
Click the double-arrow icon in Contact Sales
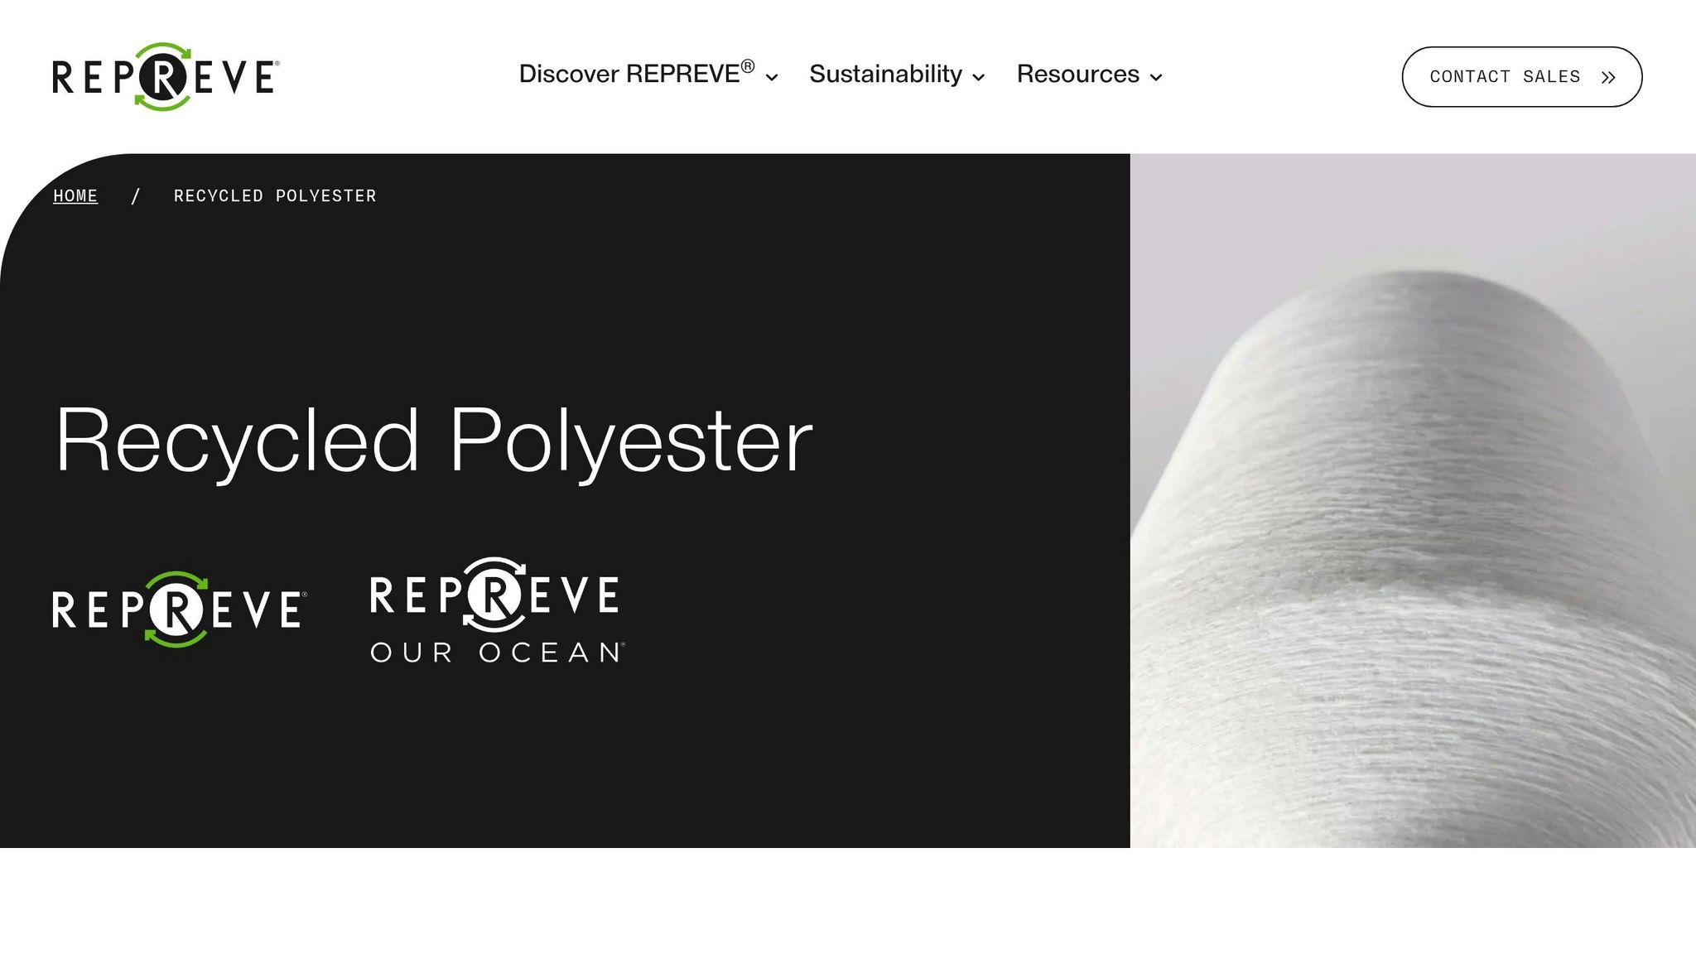coord(1608,77)
